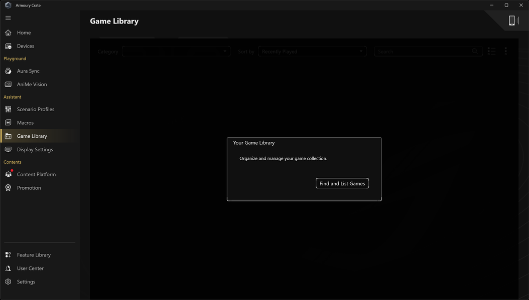The width and height of the screenshot is (529, 300).
Task: Collapse the sidebar with the hamburger icon
Action: pyautogui.click(x=8, y=18)
